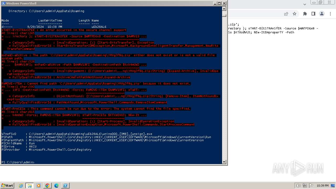Click the exPanD-aRcHive error message
336x189 pixels.
point(108,57)
